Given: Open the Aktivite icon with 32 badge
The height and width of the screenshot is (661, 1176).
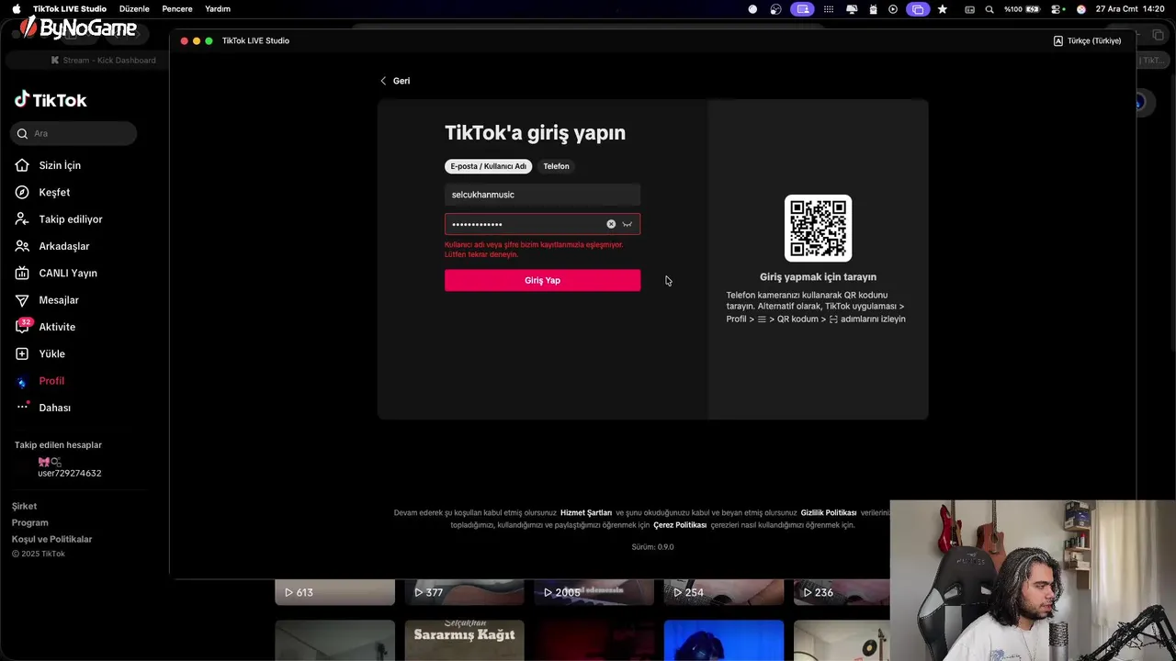Looking at the screenshot, I should pos(22,327).
